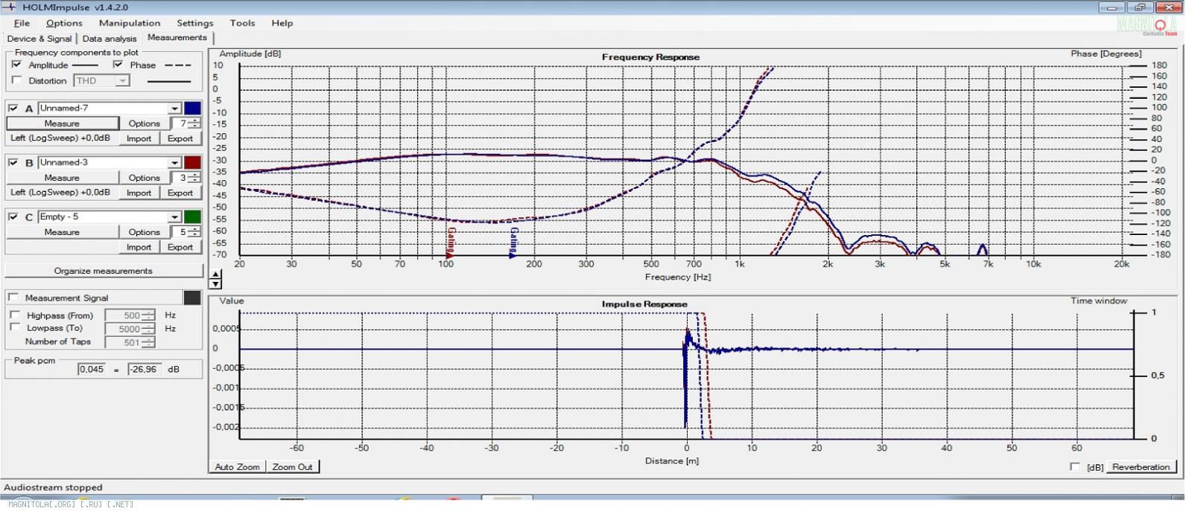Enable the Highpass (From) checkbox

[x=15, y=315]
